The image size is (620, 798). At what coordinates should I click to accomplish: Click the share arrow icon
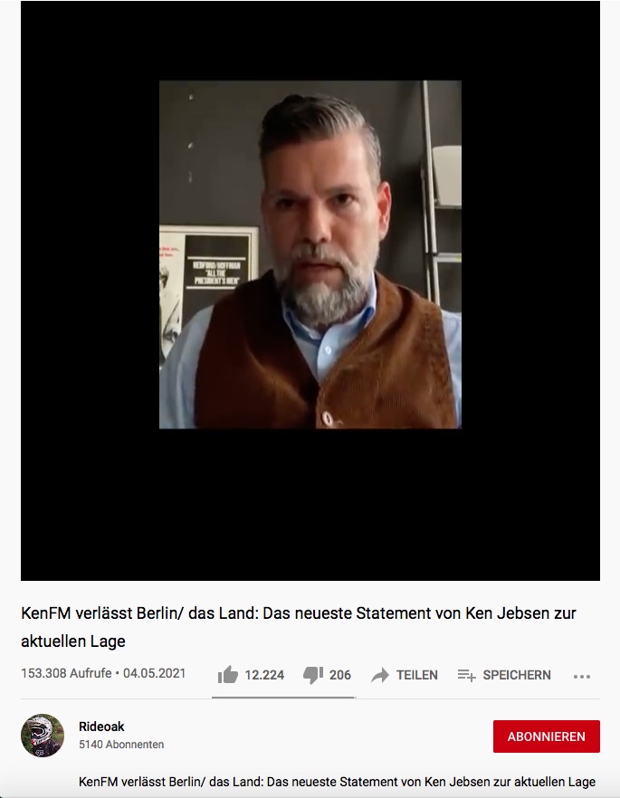click(380, 675)
